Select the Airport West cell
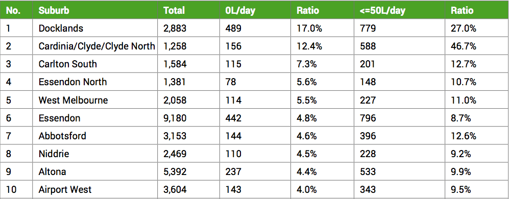The height and width of the screenshot is (199, 510). tap(65, 189)
